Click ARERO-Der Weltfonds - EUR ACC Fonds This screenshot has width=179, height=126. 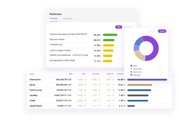pyautogui.click(x=69, y=55)
